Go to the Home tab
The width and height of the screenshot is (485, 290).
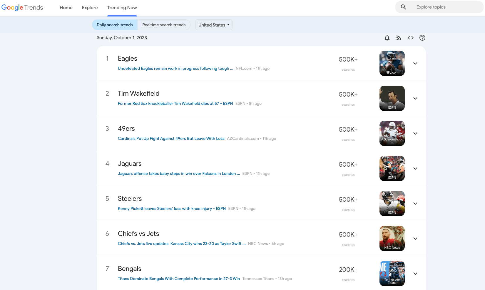[x=66, y=8]
